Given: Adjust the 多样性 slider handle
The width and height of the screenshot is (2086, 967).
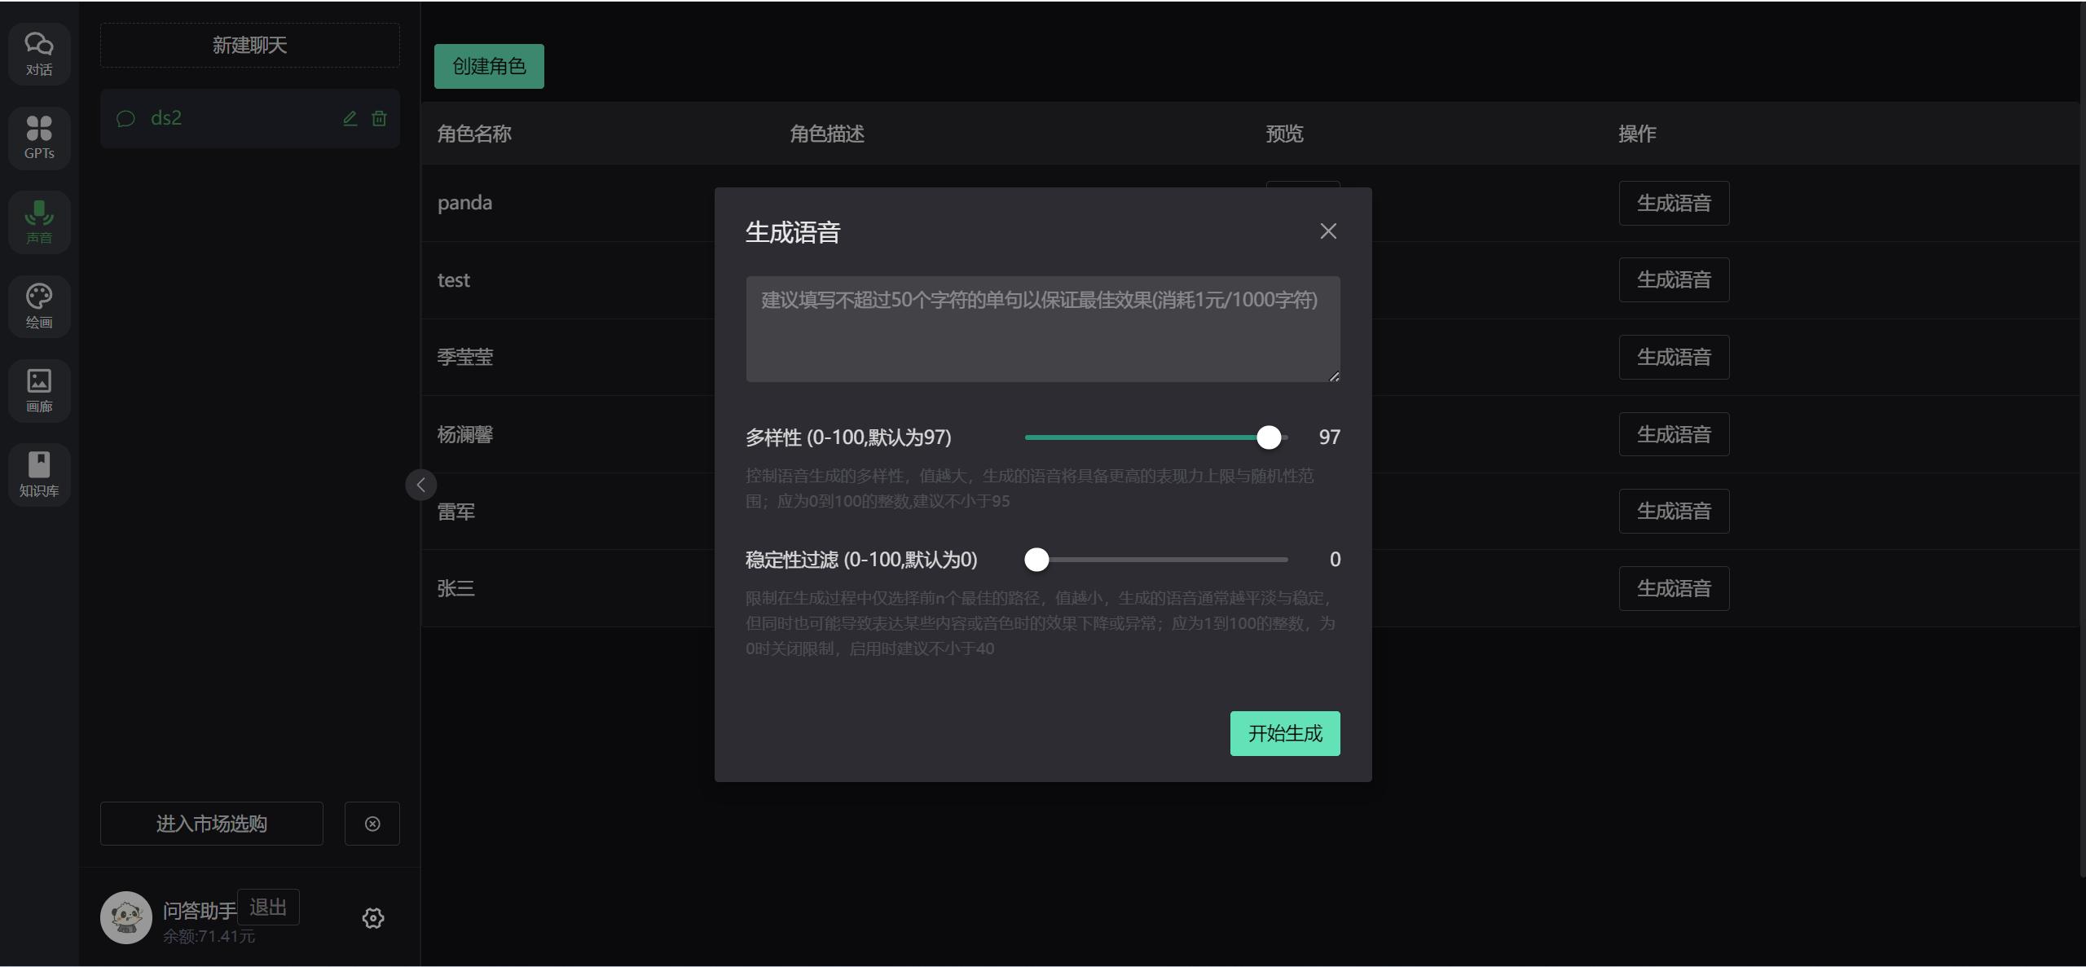Looking at the screenshot, I should pyautogui.click(x=1269, y=437).
